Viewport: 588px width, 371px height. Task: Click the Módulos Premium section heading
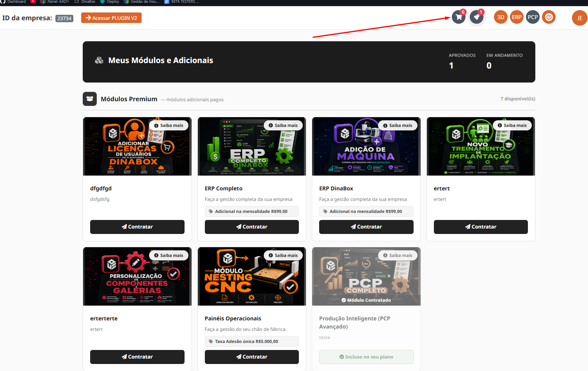click(129, 99)
